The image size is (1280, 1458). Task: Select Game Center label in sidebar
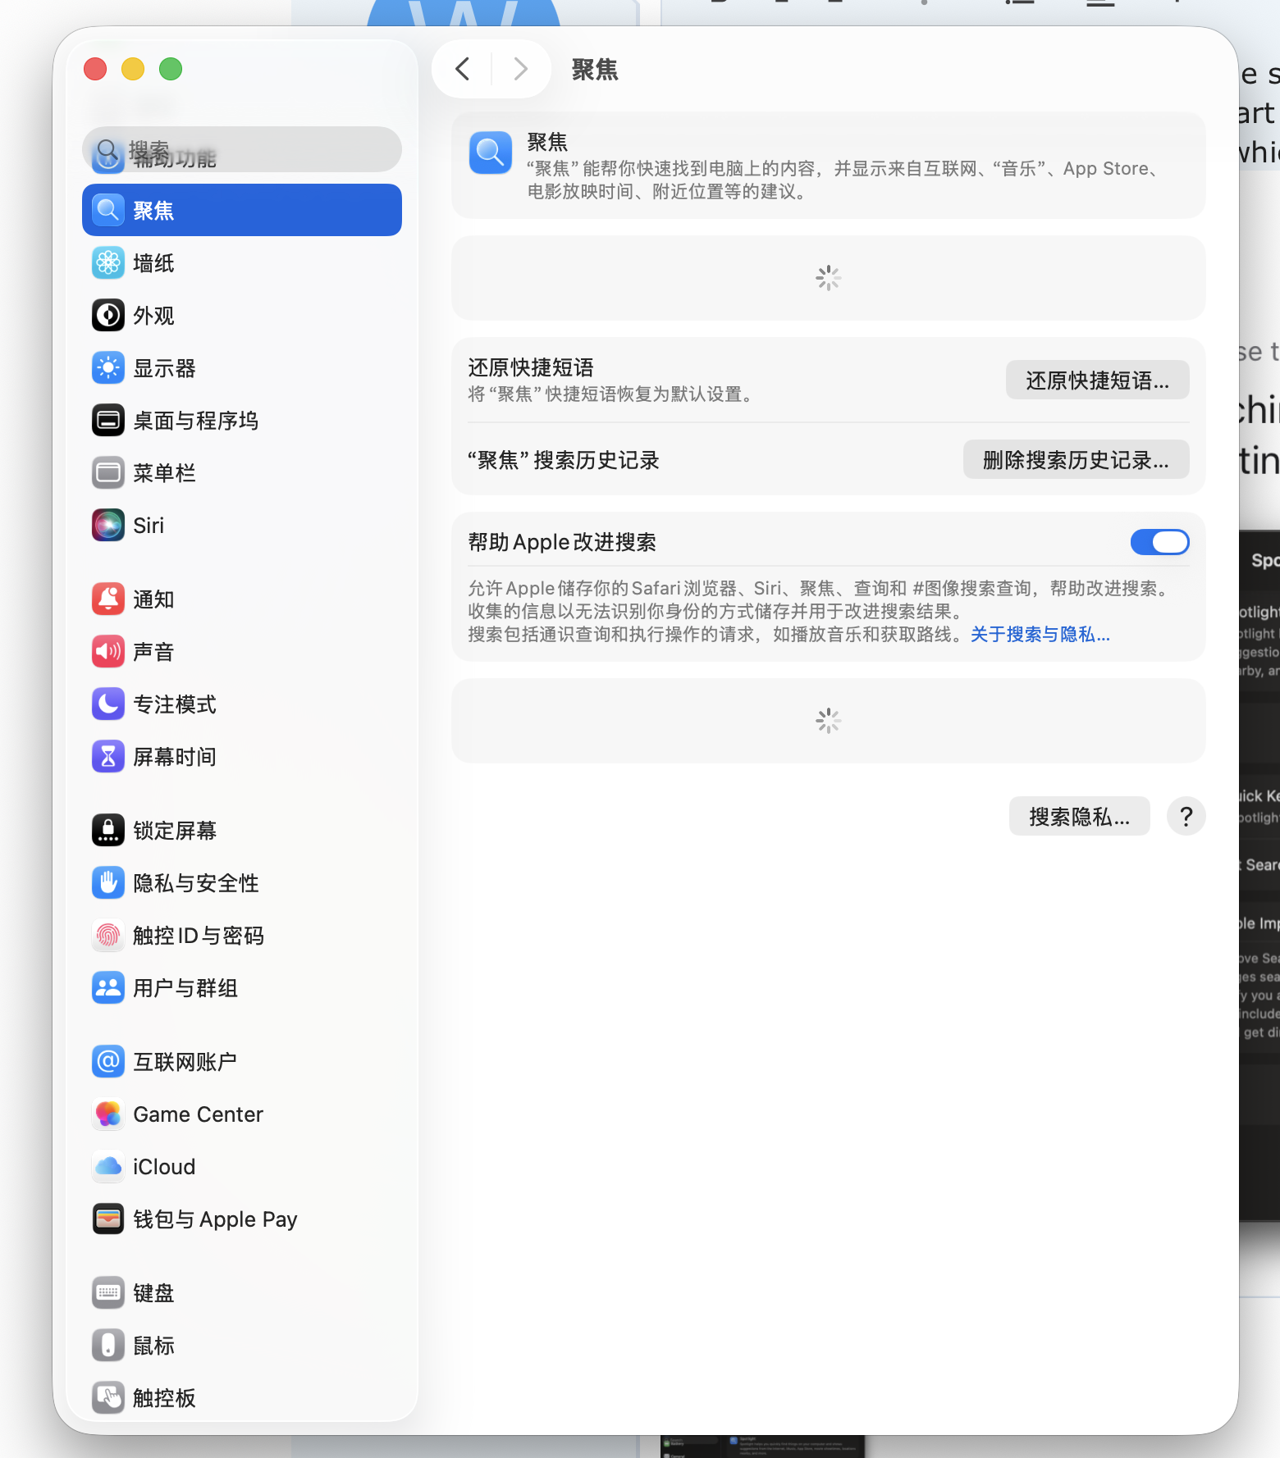[x=199, y=1114]
